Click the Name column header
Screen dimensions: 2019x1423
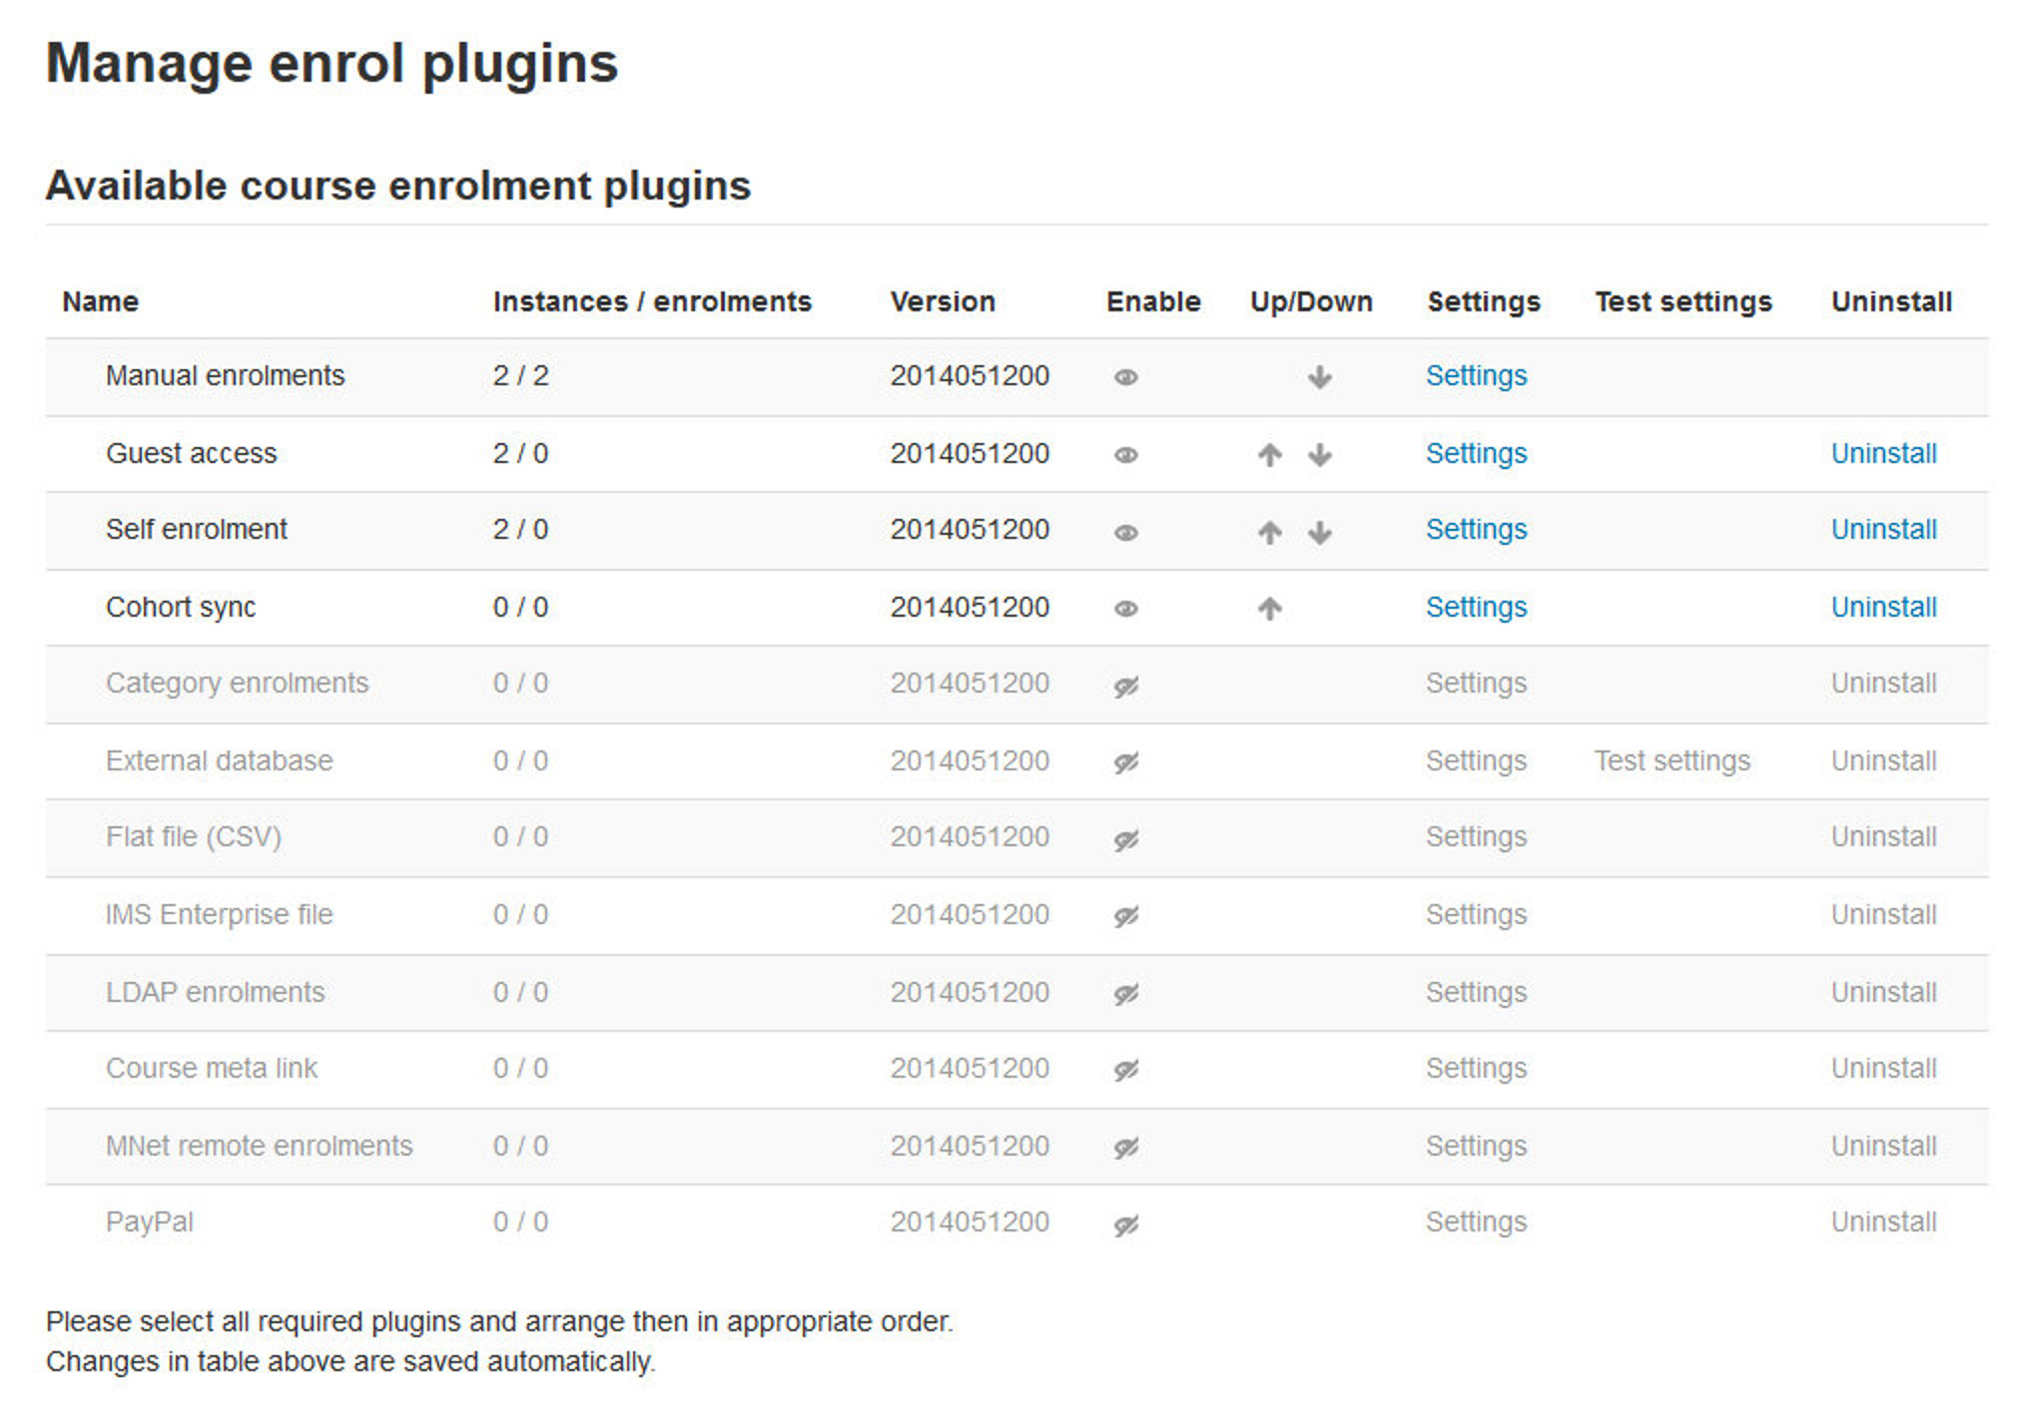click(x=101, y=301)
